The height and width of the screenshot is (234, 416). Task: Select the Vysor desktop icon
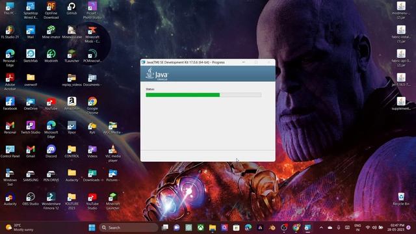point(71,127)
